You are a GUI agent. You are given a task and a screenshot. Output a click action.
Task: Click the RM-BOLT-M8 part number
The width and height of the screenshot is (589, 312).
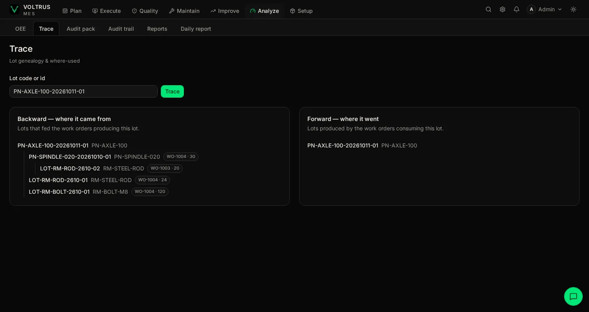point(110,192)
